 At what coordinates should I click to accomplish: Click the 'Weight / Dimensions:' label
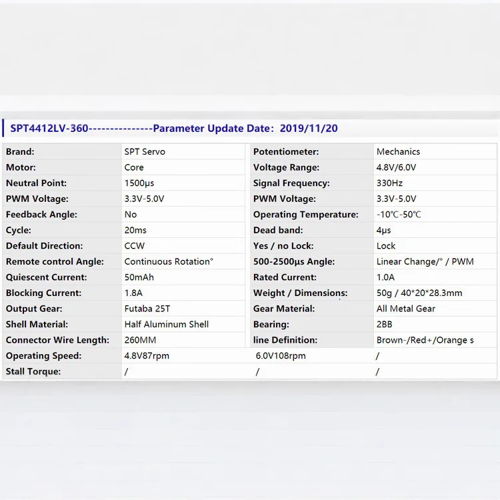(301, 293)
